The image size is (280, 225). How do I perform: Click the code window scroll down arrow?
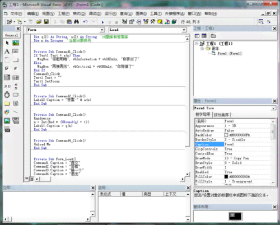click(x=188, y=174)
